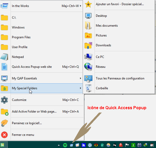
Task: Select the Windows folder entry
Action: (41, 27)
